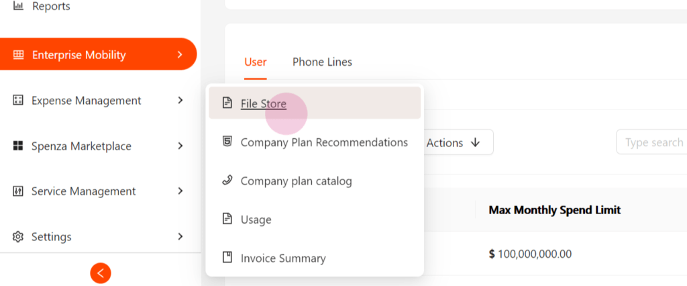Expand the Expense Management chevron

tap(180, 101)
